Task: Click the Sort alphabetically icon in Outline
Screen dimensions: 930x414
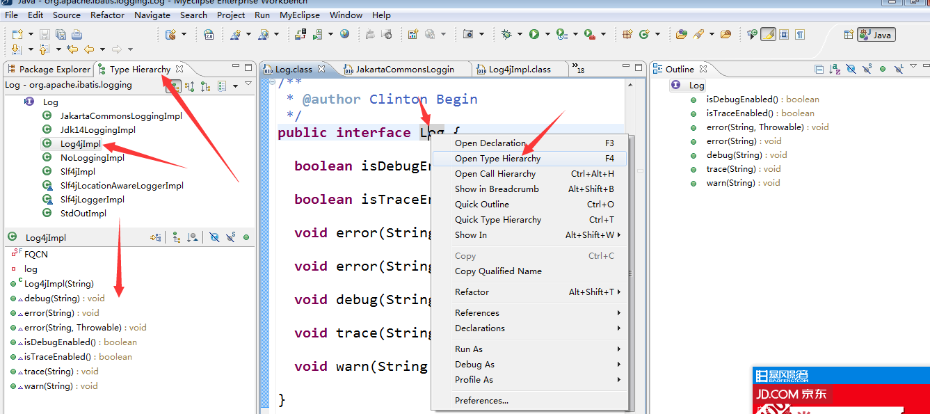Action: pos(835,69)
